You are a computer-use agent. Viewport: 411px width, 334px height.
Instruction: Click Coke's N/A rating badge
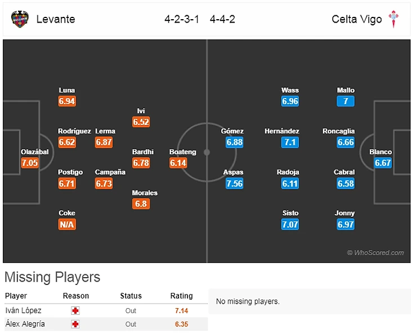coord(67,225)
